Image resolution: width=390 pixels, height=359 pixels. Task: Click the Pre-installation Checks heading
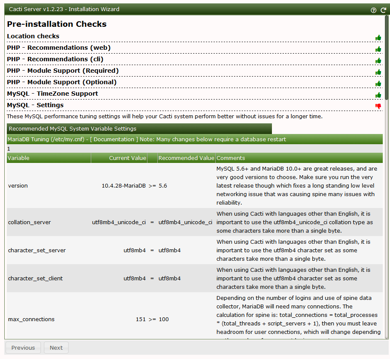57,24
